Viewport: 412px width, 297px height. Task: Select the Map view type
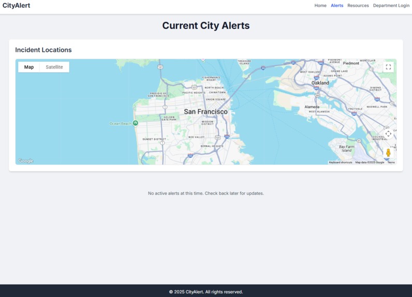[x=29, y=67]
